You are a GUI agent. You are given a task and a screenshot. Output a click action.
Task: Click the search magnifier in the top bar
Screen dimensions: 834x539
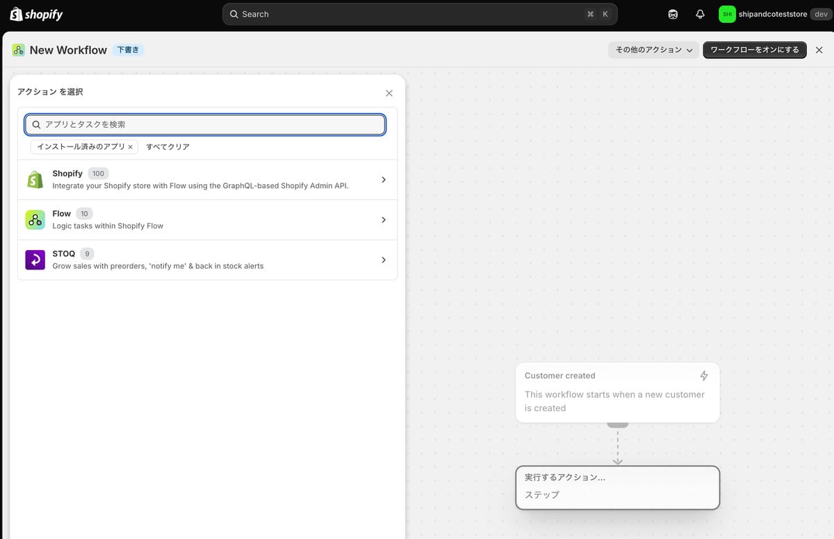click(234, 14)
